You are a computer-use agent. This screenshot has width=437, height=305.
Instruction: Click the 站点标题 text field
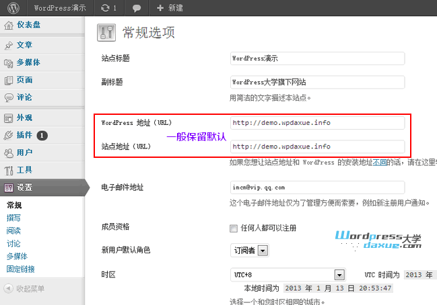(316, 58)
